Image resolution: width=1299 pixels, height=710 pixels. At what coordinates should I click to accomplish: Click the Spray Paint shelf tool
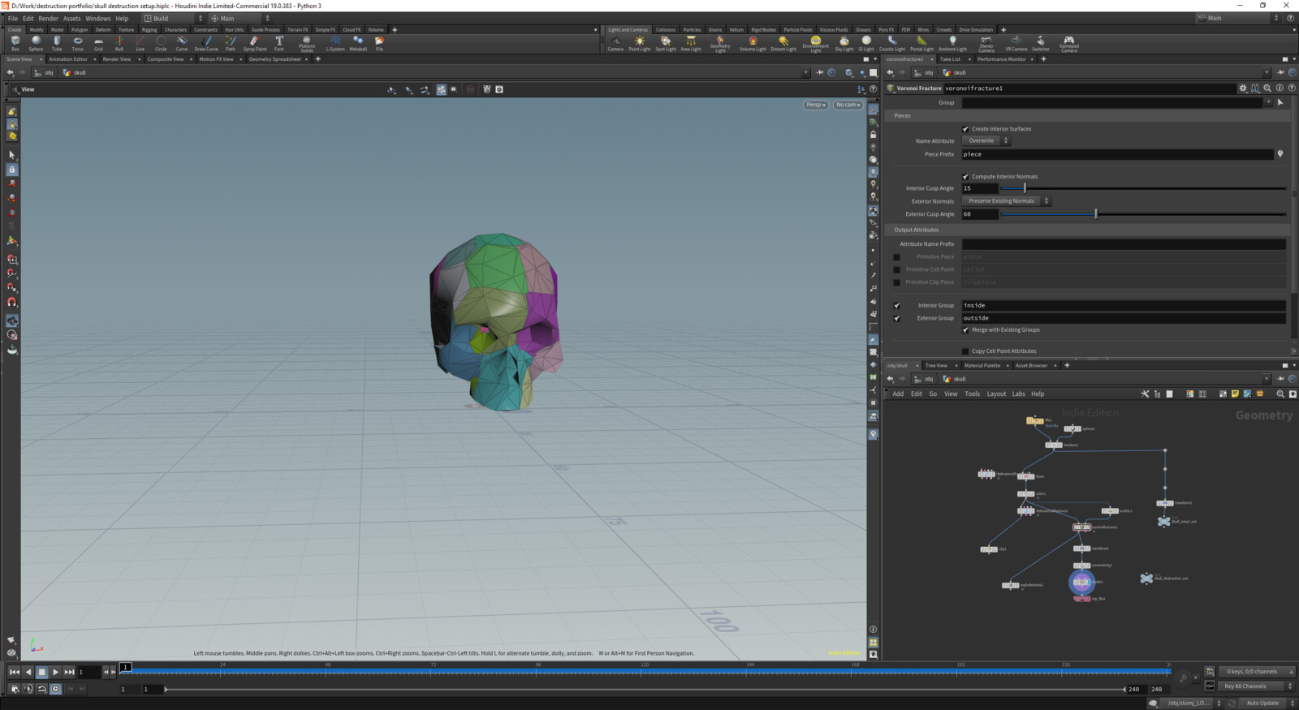pos(254,42)
